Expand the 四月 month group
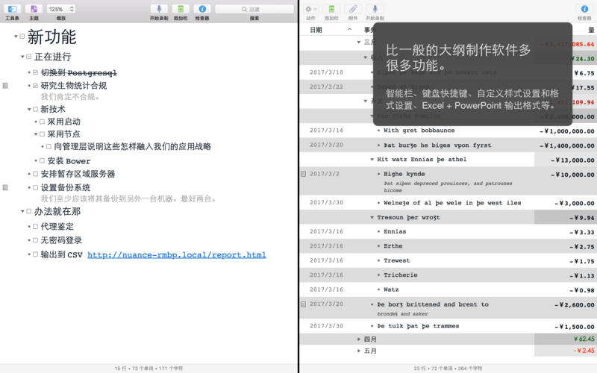Image resolution: width=597 pixels, height=373 pixels. tap(359, 339)
